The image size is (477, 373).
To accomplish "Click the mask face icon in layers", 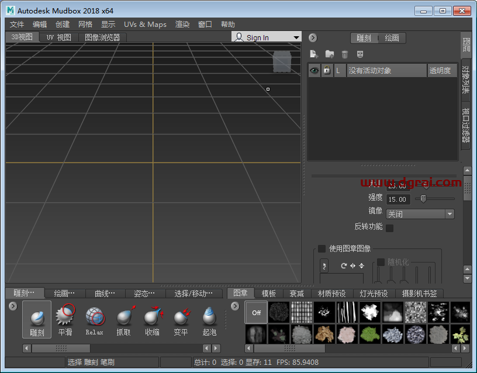I will (360, 54).
